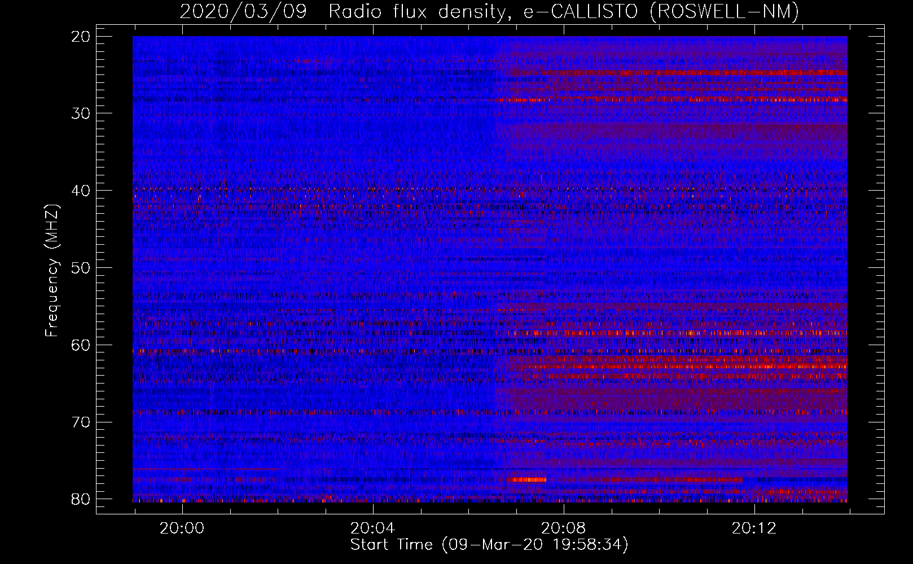Click the 'Frequency (MHZ)' axis label
913x564 pixels.
(x=52, y=271)
